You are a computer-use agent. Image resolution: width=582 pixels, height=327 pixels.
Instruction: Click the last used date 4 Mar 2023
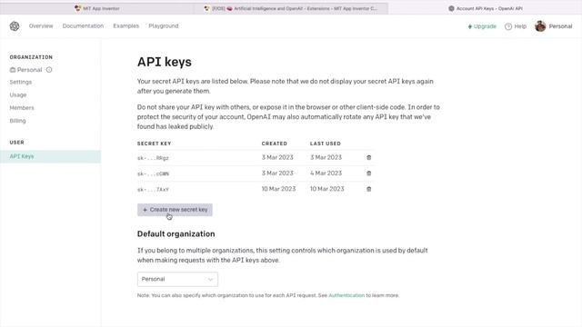[x=326, y=173]
